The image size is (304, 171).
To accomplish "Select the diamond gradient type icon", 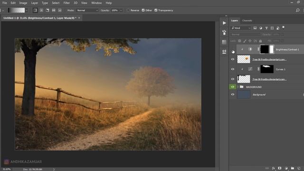I will 60,10.
